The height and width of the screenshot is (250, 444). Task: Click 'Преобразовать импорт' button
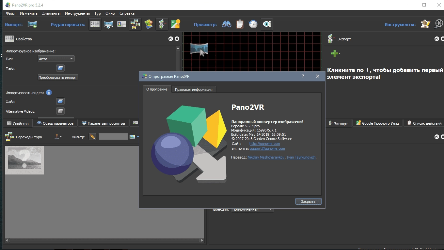pos(58,77)
